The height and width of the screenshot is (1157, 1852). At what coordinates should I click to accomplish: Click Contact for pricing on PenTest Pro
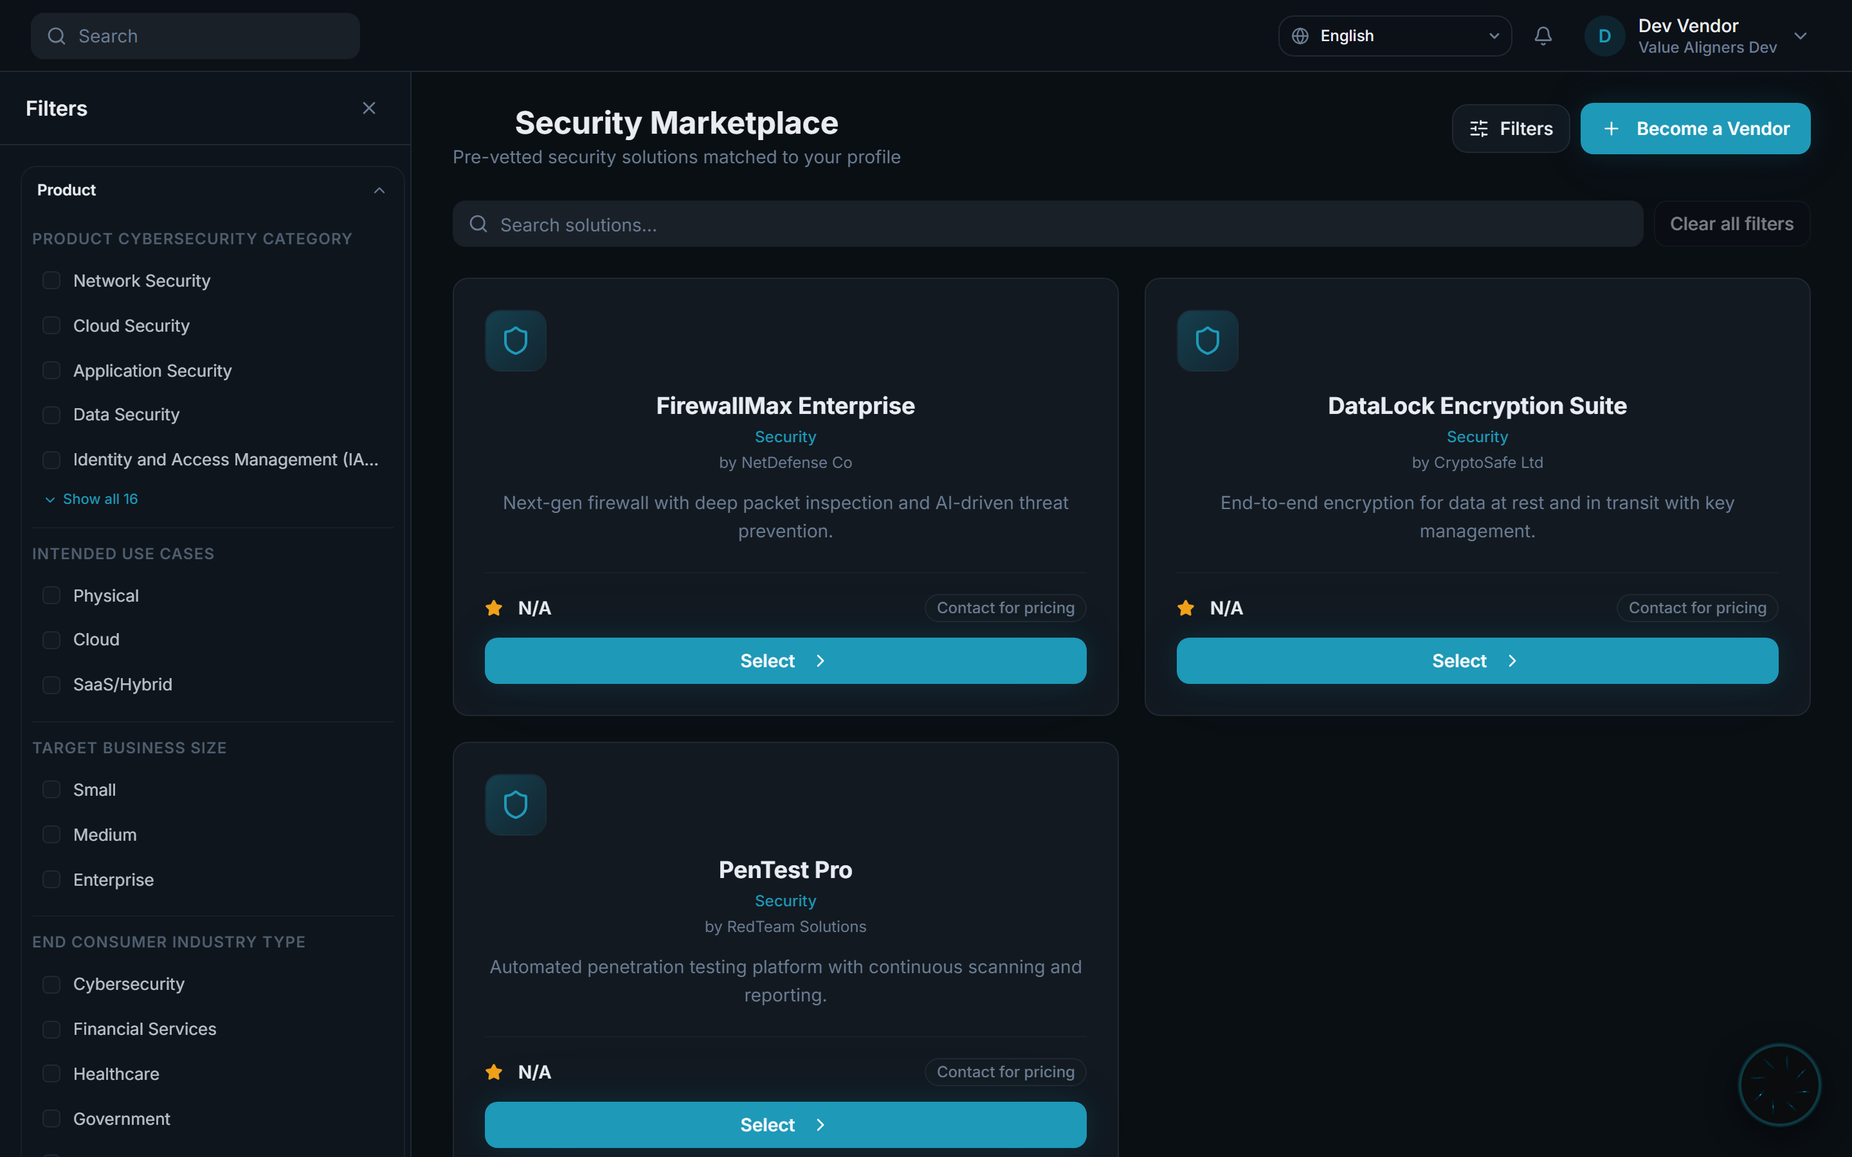point(1005,1072)
